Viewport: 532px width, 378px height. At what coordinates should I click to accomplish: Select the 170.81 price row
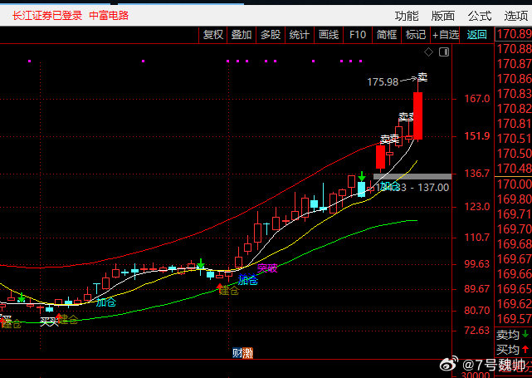click(x=514, y=124)
